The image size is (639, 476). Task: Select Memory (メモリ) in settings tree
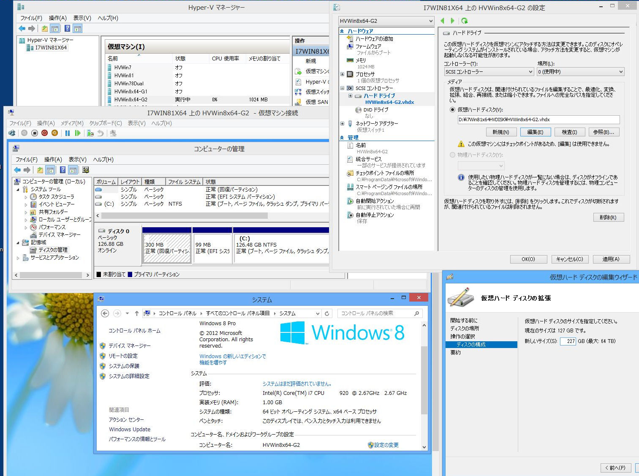(x=361, y=60)
